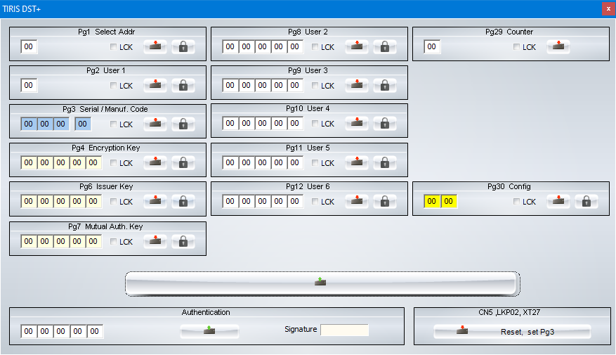Select first byte field of Pg8 User 2
This screenshot has width=616, height=355.
[x=230, y=47]
